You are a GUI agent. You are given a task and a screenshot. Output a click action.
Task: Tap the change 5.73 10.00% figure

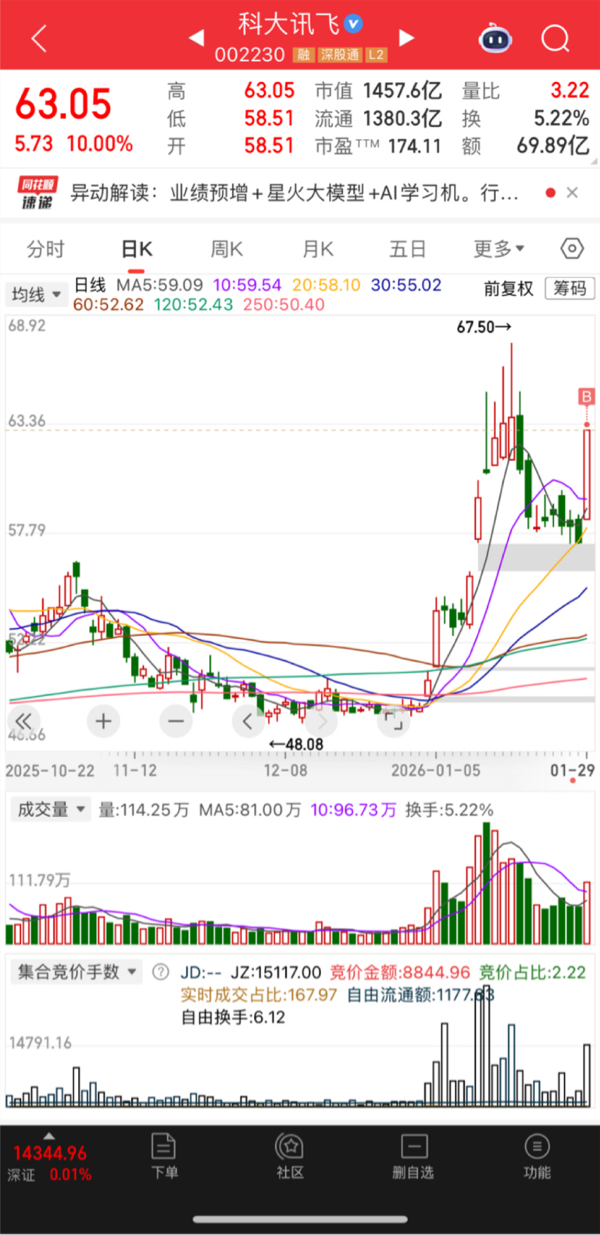73,144
